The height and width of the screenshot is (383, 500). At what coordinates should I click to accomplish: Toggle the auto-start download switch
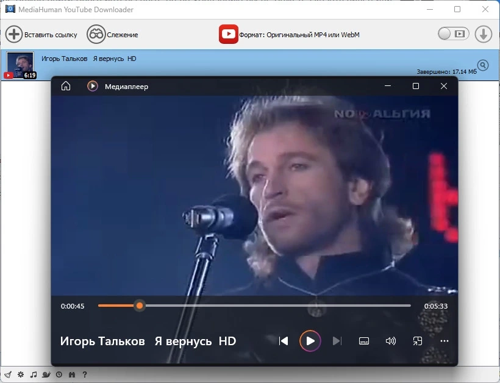click(454, 34)
